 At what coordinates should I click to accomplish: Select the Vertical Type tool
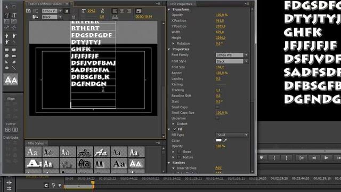point(14,15)
